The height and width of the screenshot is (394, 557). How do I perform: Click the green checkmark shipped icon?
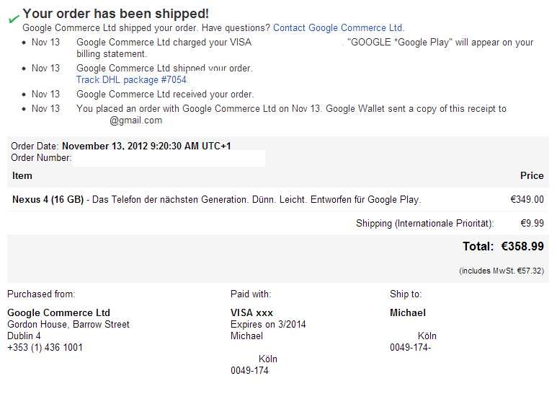[x=14, y=19]
